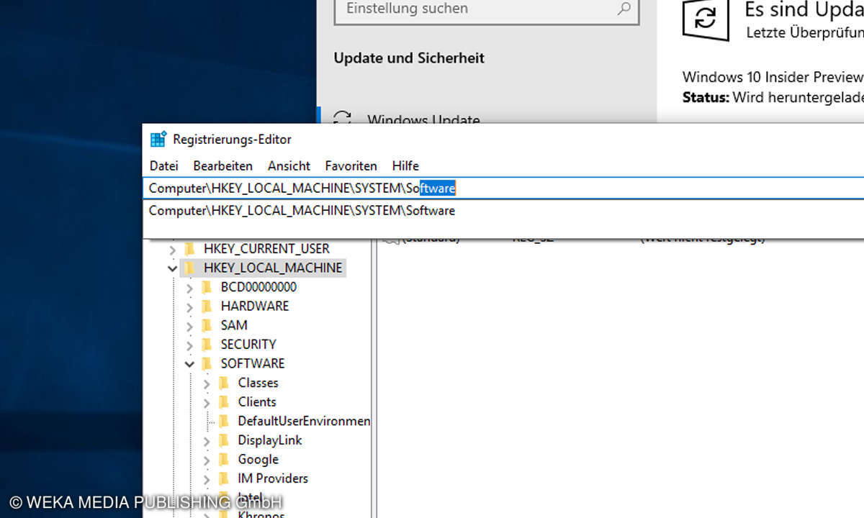Click the SAM folder icon
This screenshot has width=864, height=518.
pos(207,325)
